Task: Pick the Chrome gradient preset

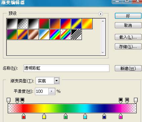Action: 44,34
